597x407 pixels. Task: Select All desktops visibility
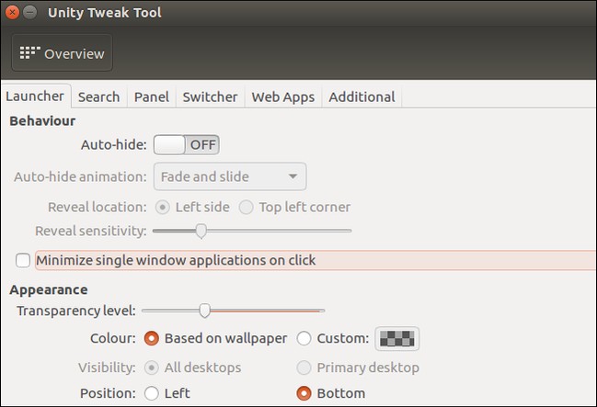tap(152, 367)
